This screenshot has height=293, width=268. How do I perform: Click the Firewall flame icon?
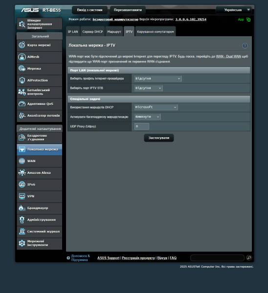(22, 208)
